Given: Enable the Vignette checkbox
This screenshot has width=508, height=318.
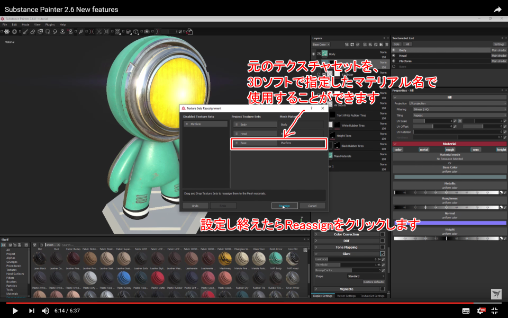Looking at the screenshot, I should pos(382,289).
